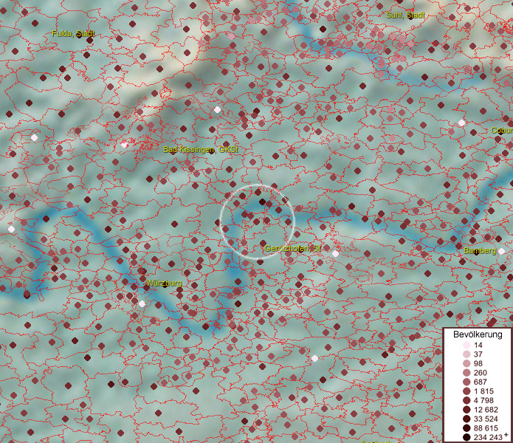The image size is (513, 443).
Task: Click the Bad Kissingen, GKSt label
Action: (200, 149)
